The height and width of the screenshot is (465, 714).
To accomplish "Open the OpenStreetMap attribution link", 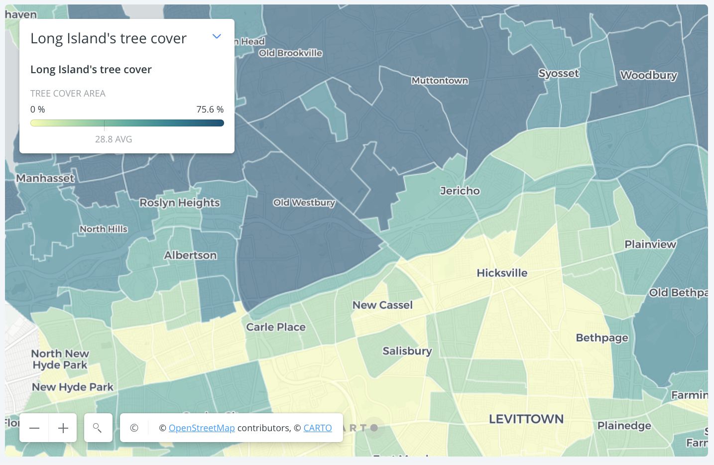I will (x=201, y=428).
